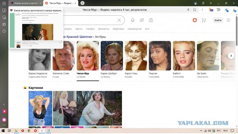
Task: Click the Войти login button
Action: click(218, 20)
